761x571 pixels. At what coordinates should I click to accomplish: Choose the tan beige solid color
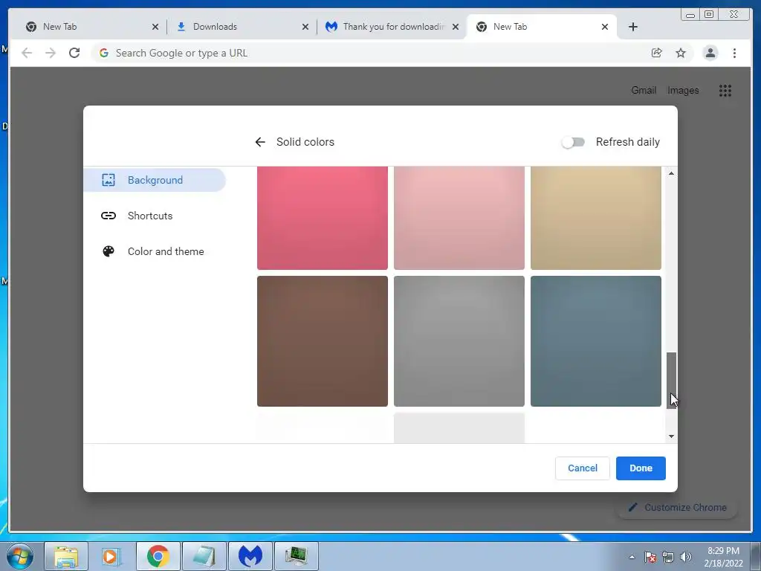[x=596, y=218]
